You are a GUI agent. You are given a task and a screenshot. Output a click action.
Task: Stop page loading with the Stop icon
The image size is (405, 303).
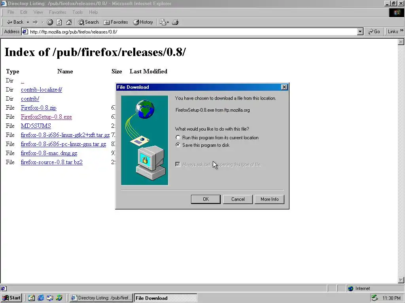(50, 22)
